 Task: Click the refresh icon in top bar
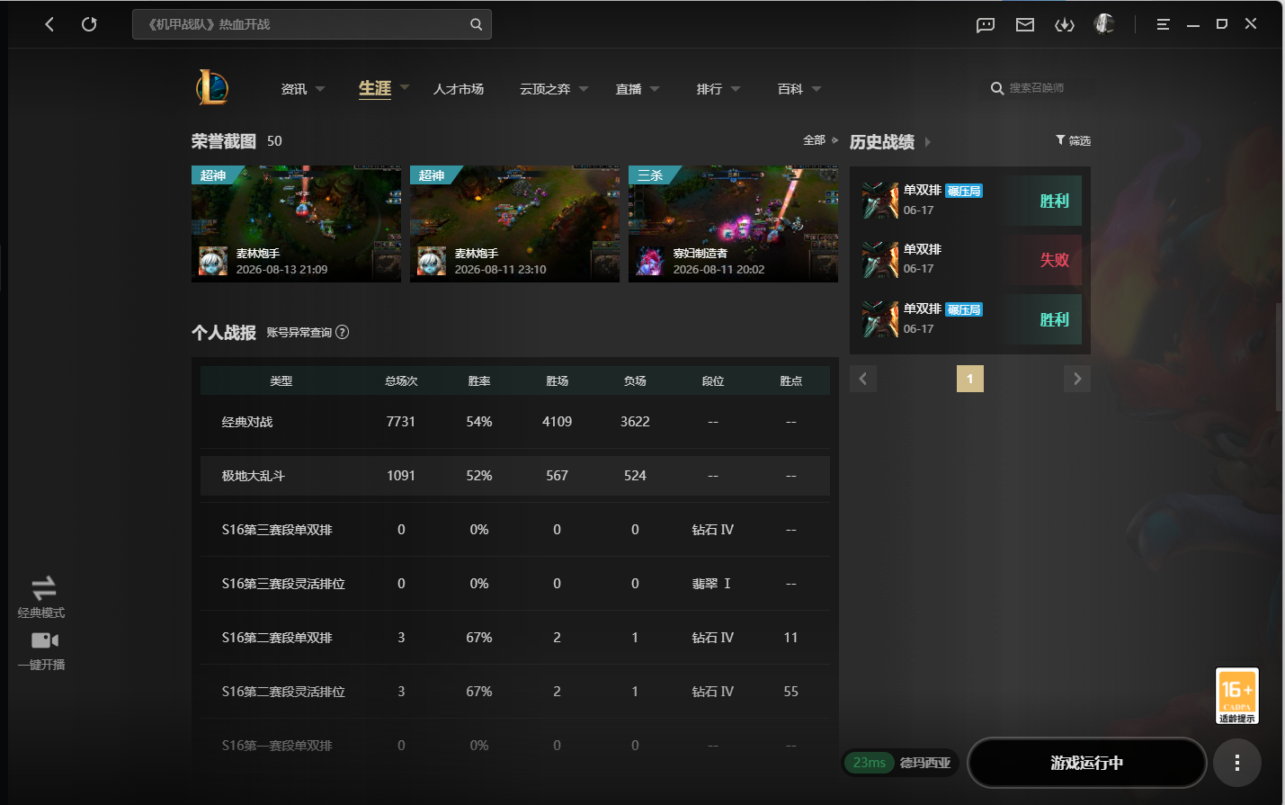coord(89,24)
